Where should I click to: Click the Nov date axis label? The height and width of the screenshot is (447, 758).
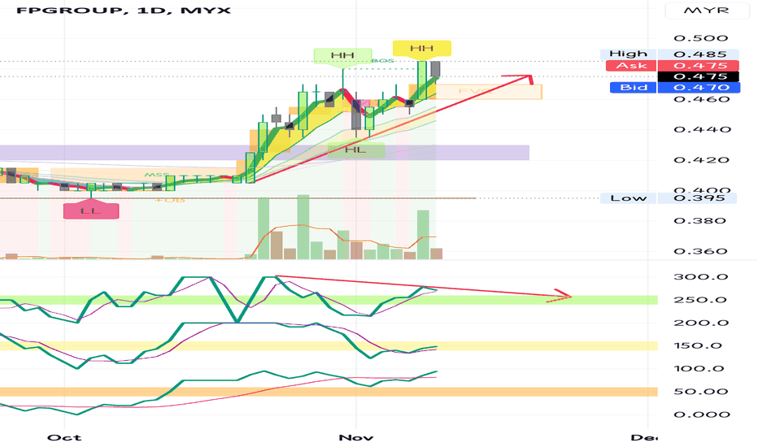tap(356, 438)
